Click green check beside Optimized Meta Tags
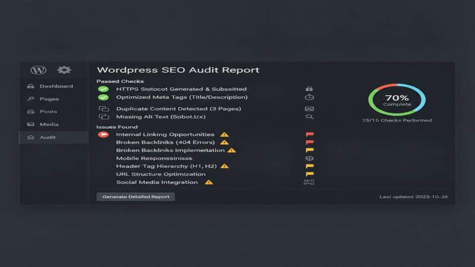The width and height of the screenshot is (475, 267). (x=103, y=97)
